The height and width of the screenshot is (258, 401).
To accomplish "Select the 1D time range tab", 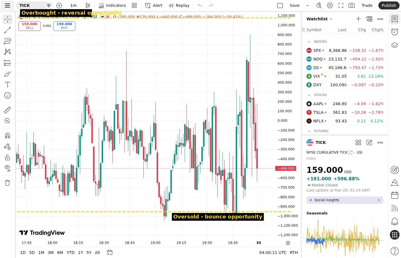I will (x=23, y=253).
